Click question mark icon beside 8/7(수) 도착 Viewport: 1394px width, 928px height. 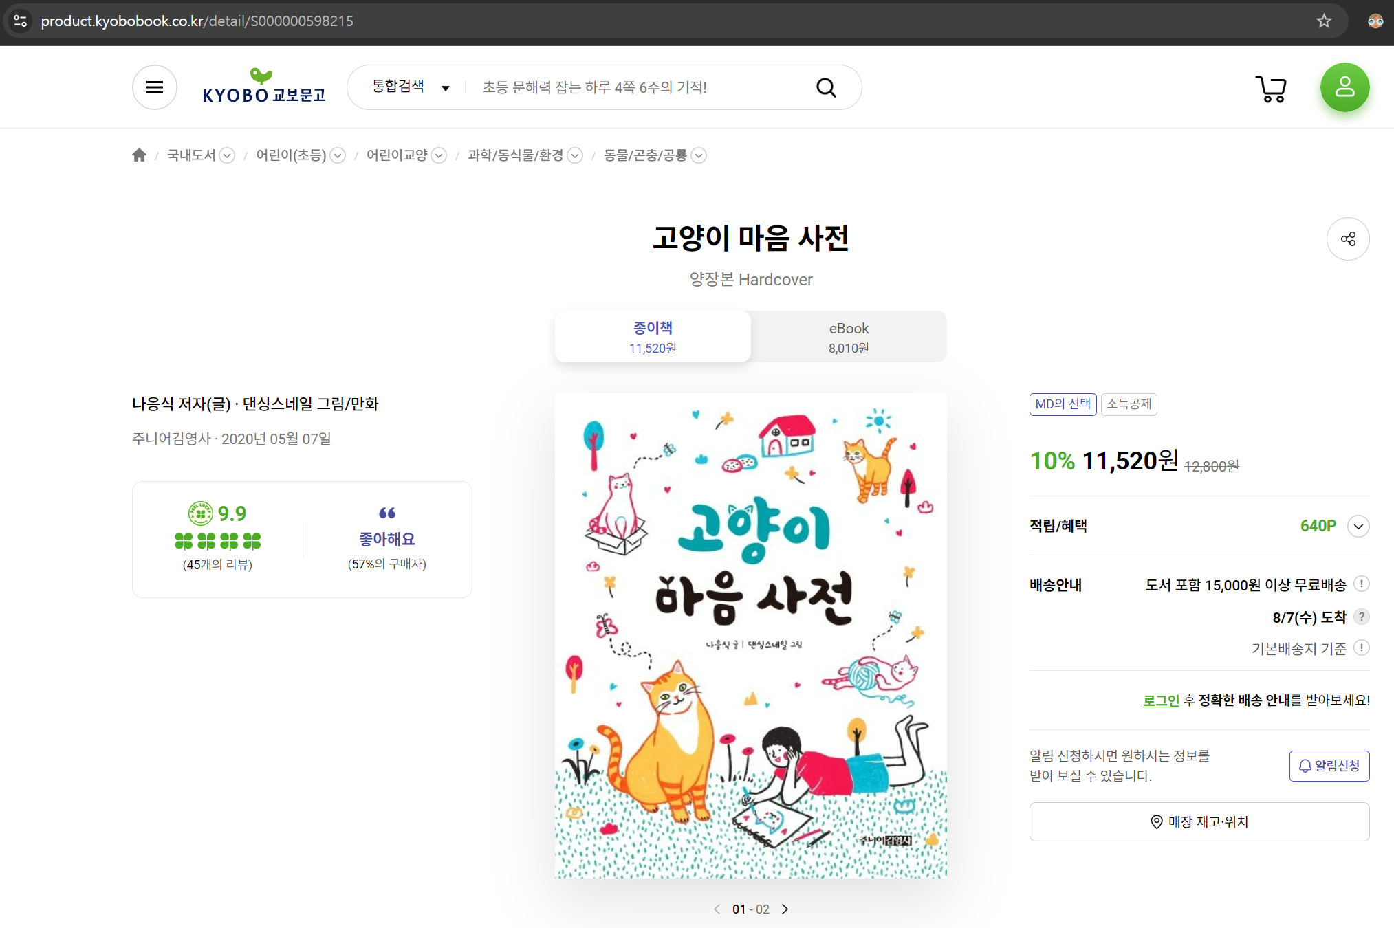(x=1361, y=616)
